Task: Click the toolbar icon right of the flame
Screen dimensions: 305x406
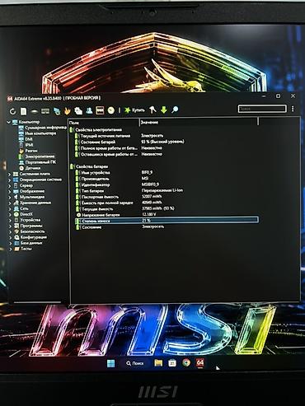Action: [x=78, y=110]
